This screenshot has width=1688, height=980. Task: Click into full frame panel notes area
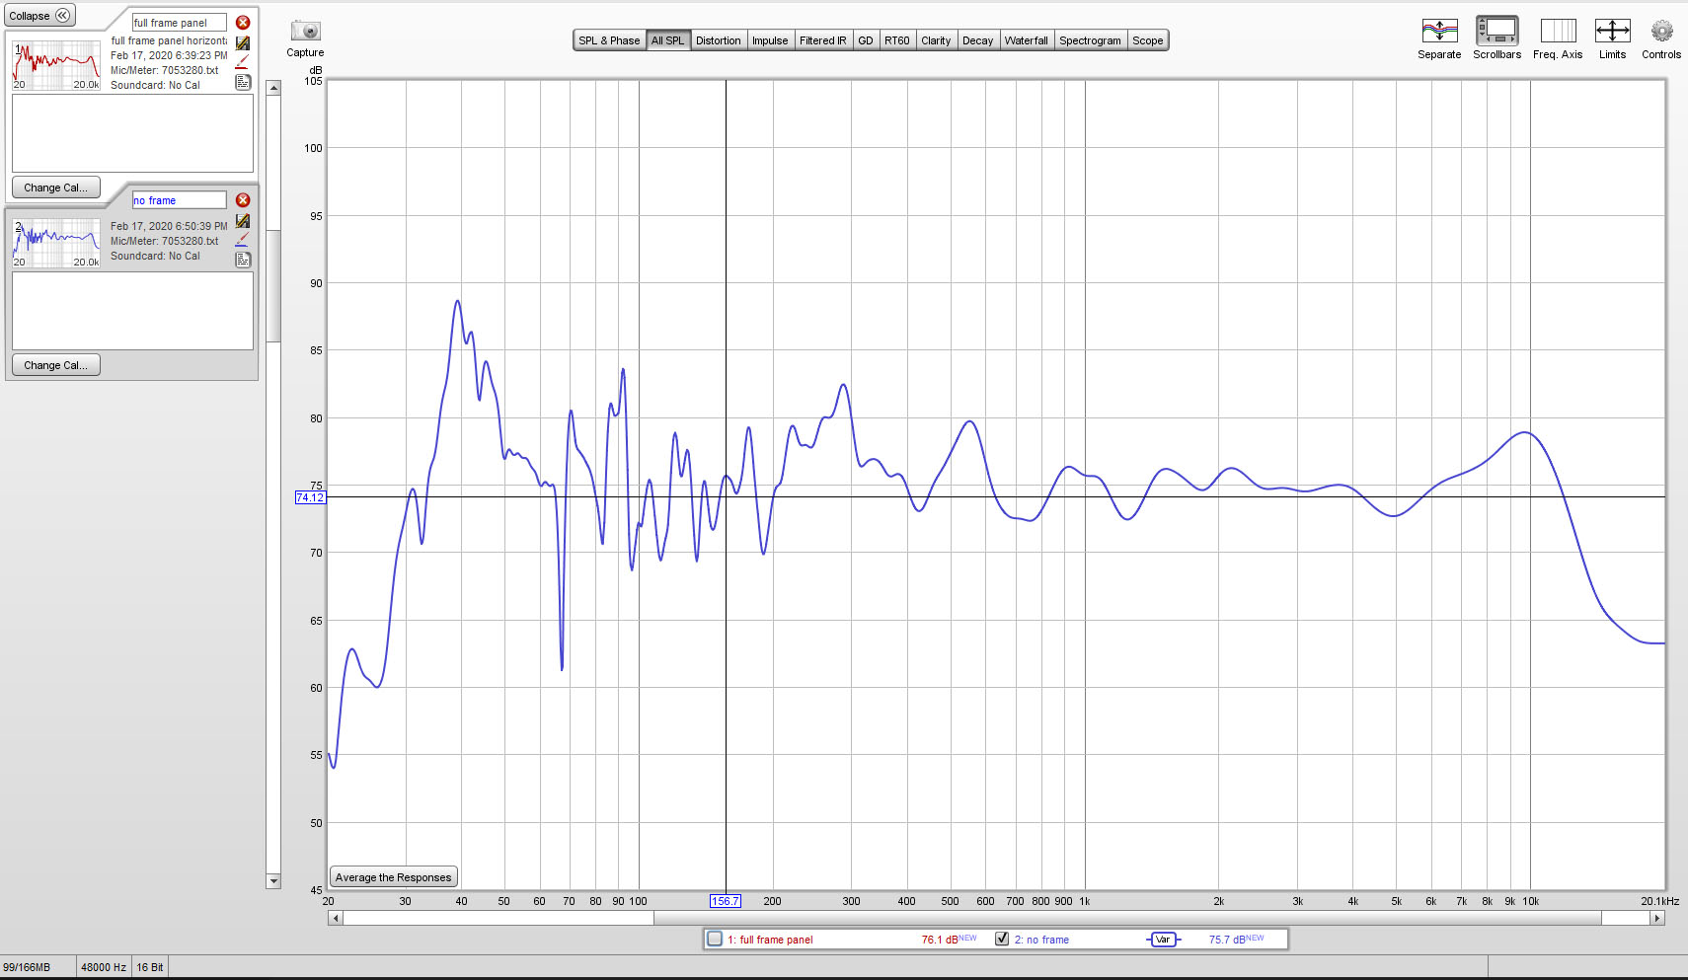click(x=132, y=133)
